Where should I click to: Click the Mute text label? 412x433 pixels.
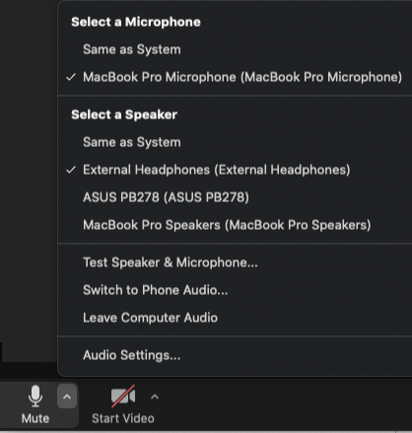pyautogui.click(x=35, y=418)
